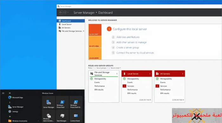
Task: Click Performance in the Local Server tile
Action: click(x=132, y=90)
